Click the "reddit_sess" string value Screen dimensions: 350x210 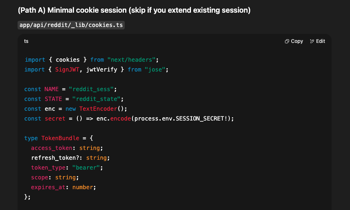point(93,89)
